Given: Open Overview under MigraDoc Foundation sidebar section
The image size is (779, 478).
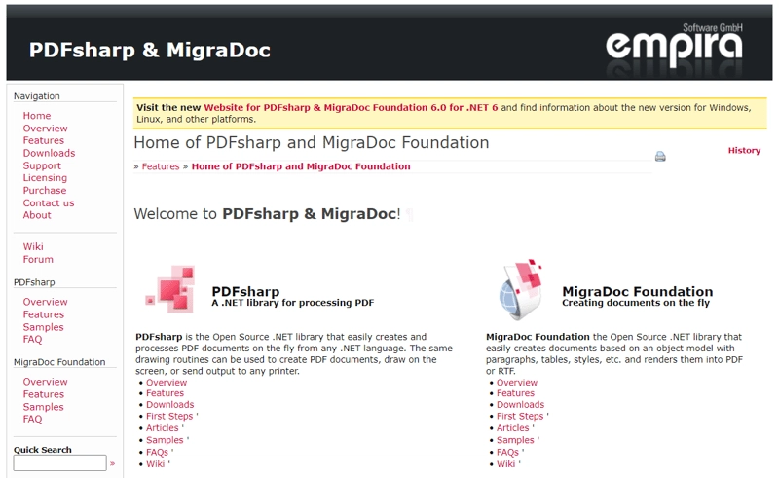Looking at the screenshot, I should click(x=45, y=382).
